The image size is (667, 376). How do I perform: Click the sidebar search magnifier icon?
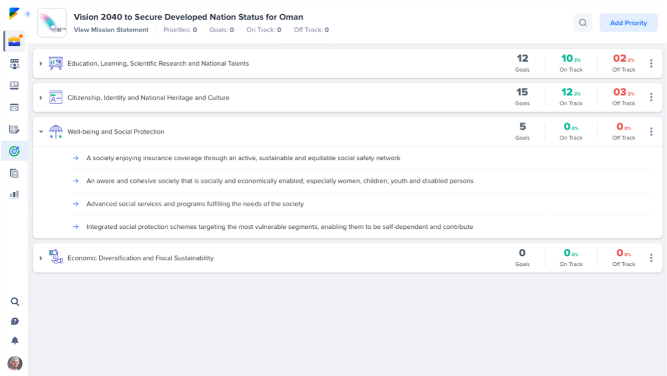15,302
